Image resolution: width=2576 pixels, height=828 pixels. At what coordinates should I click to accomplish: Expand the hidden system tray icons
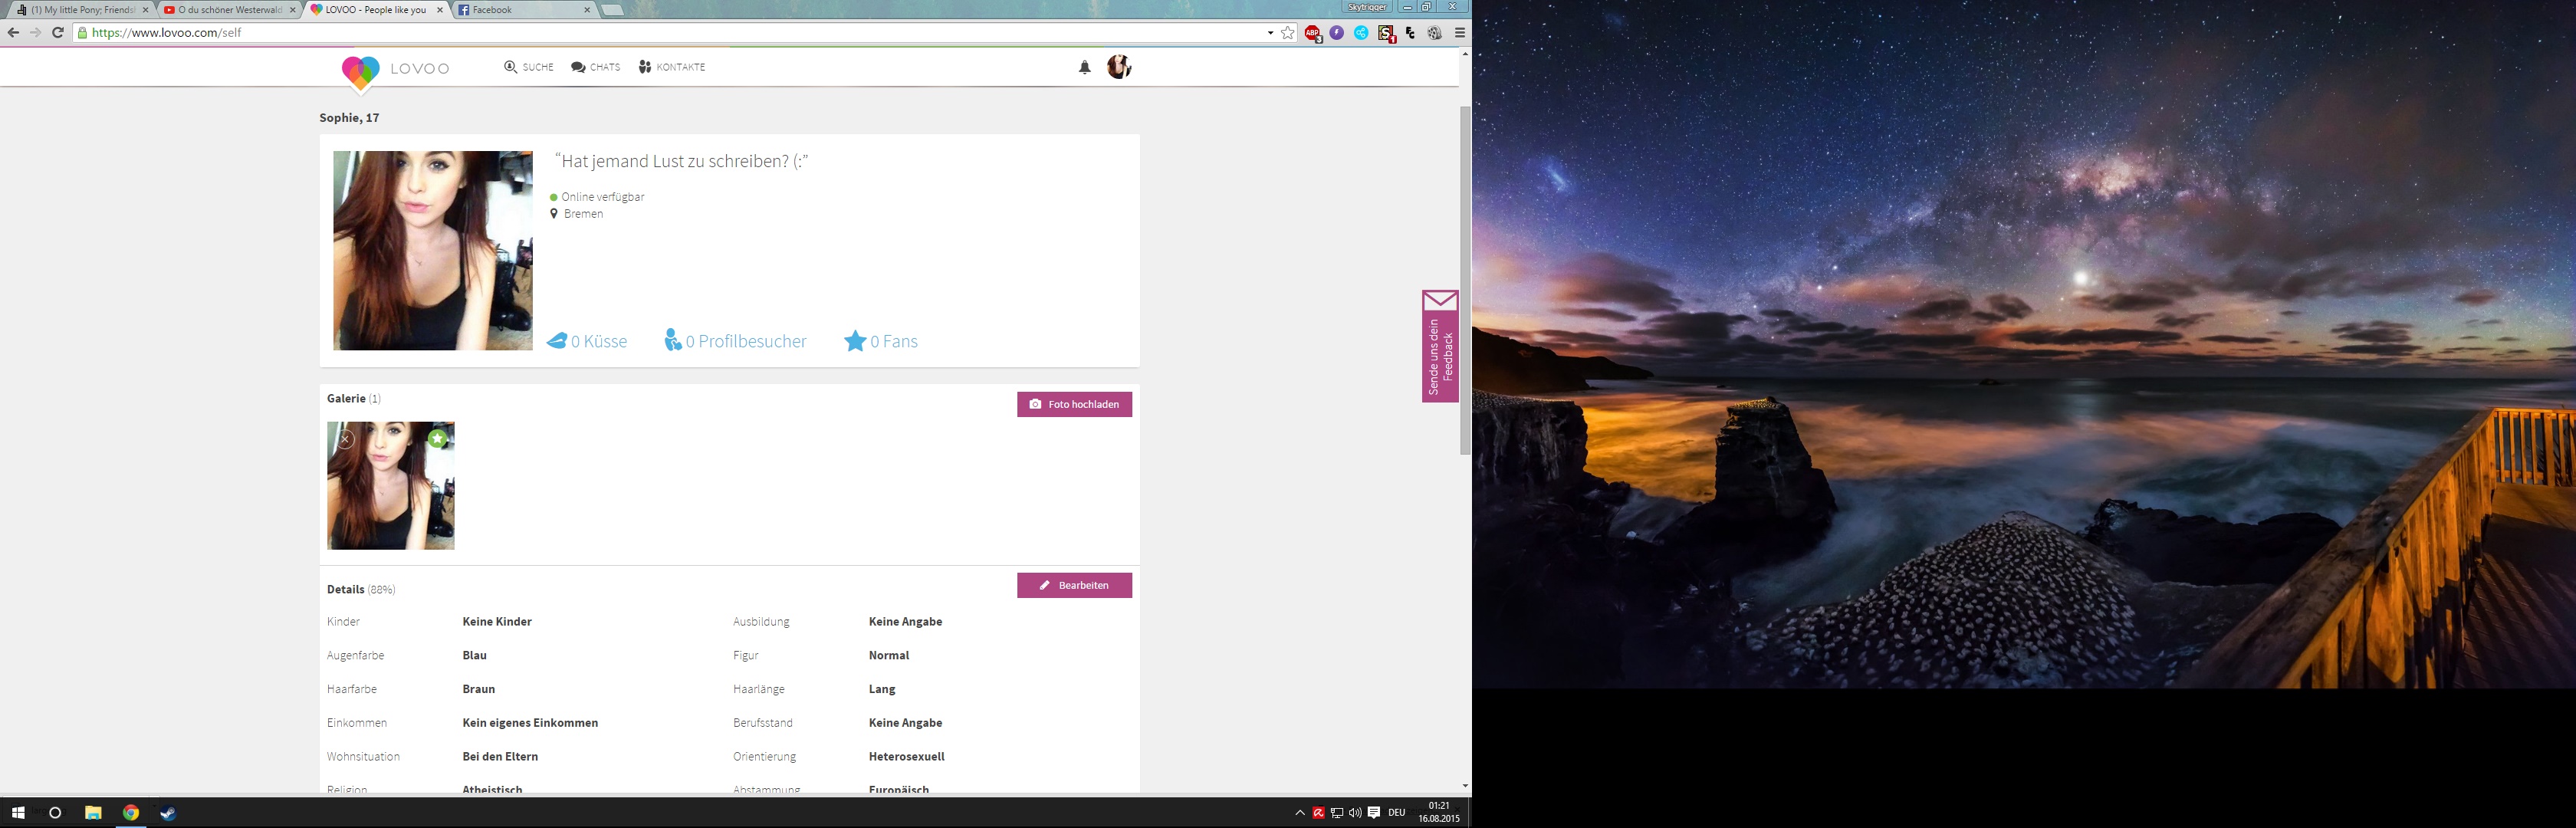click(1300, 813)
